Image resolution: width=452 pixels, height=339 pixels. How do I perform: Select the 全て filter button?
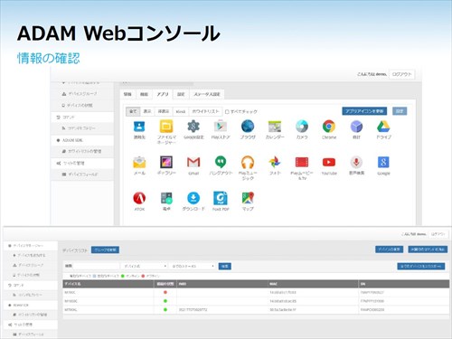[x=133, y=111]
